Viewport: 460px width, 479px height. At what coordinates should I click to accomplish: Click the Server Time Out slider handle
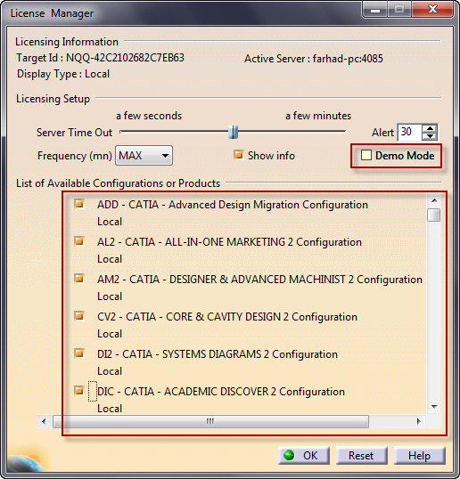pyautogui.click(x=233, y=132)
